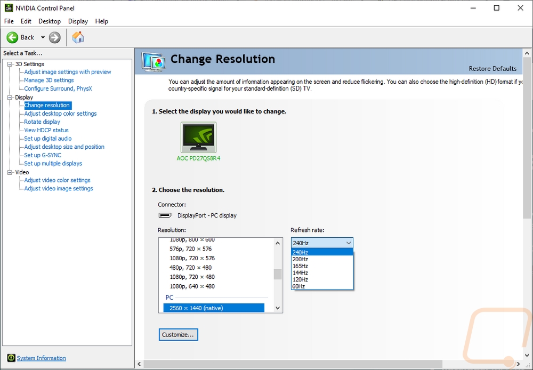Click the resolution list scroll-down arrow
Viewport: 533px width, 370px height.
pos(278,308)
